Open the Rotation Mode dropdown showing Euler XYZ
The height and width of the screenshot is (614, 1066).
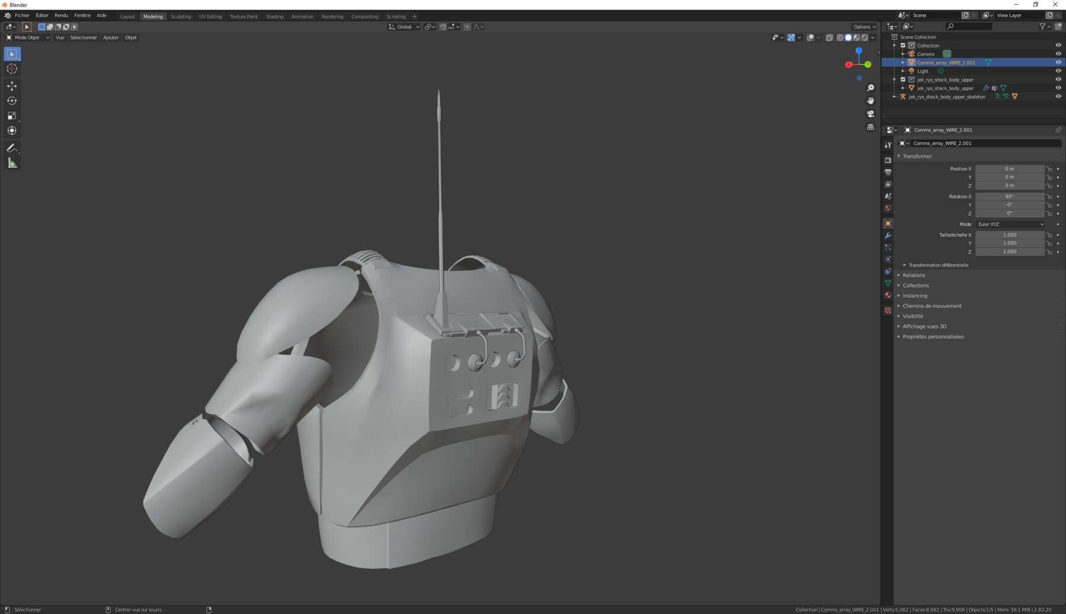tap(1010, 224)
